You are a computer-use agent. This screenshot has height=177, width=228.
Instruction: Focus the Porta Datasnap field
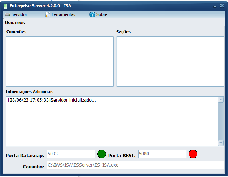(70, 154)
